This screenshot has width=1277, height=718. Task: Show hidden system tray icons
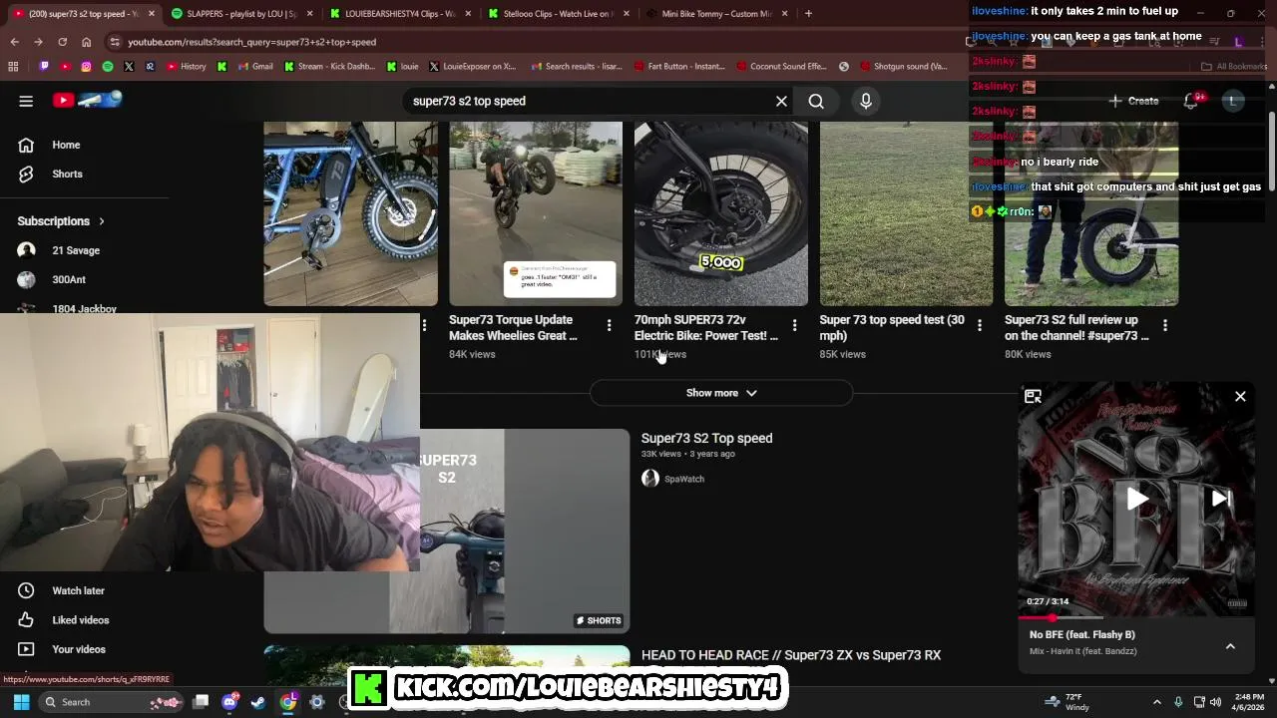1157,702
